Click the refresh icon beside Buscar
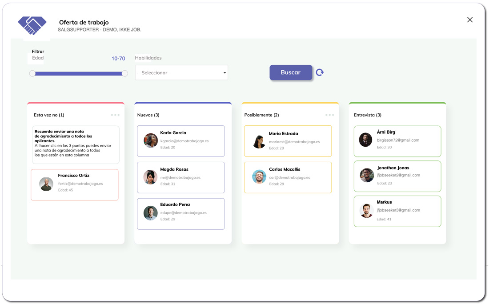 coord(320,72)
